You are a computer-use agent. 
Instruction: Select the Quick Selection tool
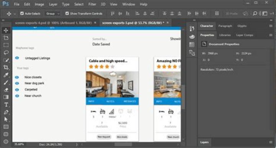pyautogui.click(x=6, y=60)
